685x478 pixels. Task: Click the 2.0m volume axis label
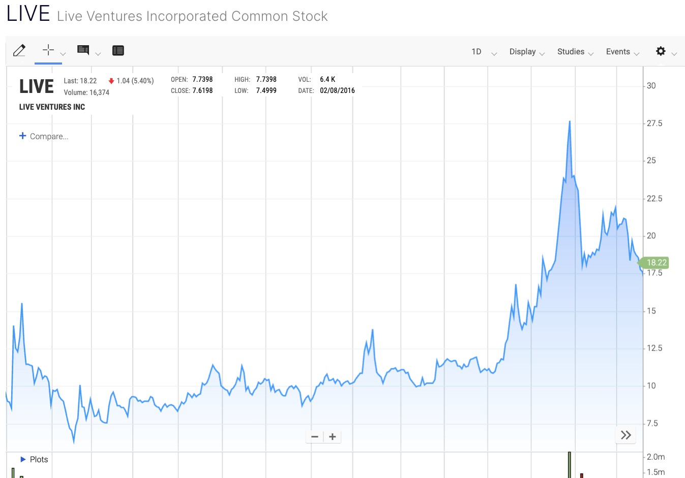[656, 457]
